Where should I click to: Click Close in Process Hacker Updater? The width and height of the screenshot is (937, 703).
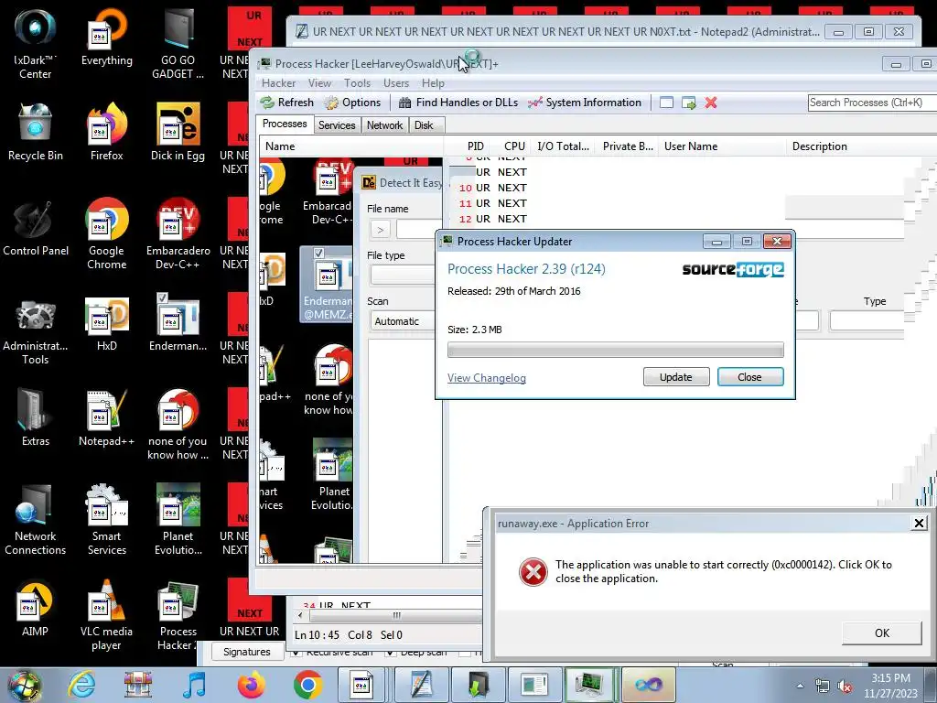coord(750,377)
